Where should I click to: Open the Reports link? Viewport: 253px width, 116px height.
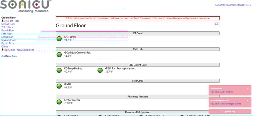tap(229, 5)
